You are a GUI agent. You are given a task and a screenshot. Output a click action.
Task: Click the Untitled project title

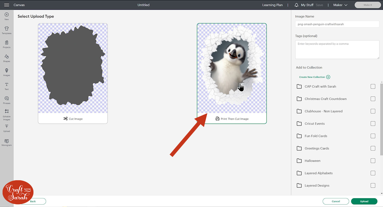tap(143, 5)
